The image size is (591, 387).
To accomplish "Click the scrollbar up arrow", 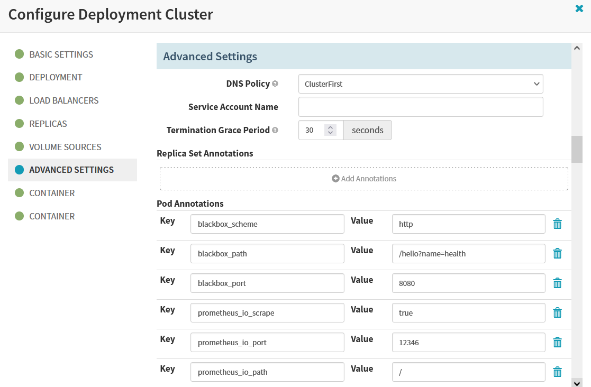I will point(577,48).
